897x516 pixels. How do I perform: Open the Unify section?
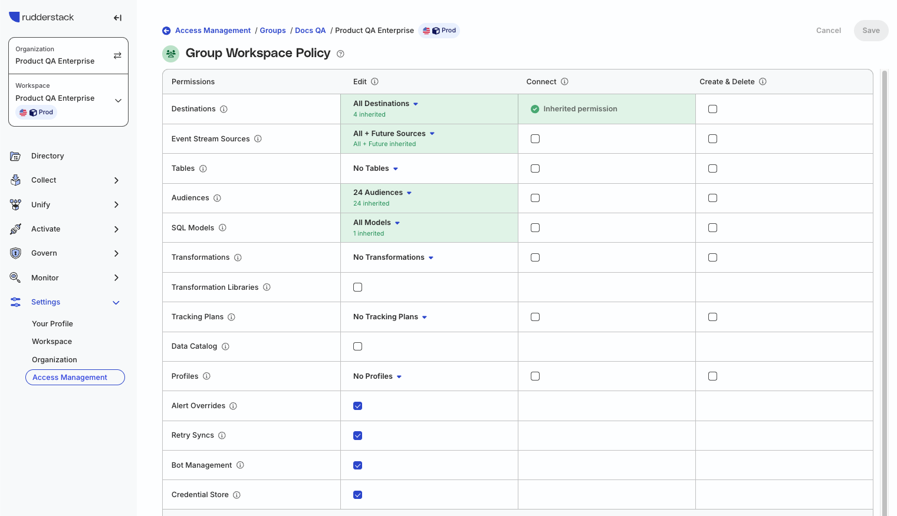[15, 204]
